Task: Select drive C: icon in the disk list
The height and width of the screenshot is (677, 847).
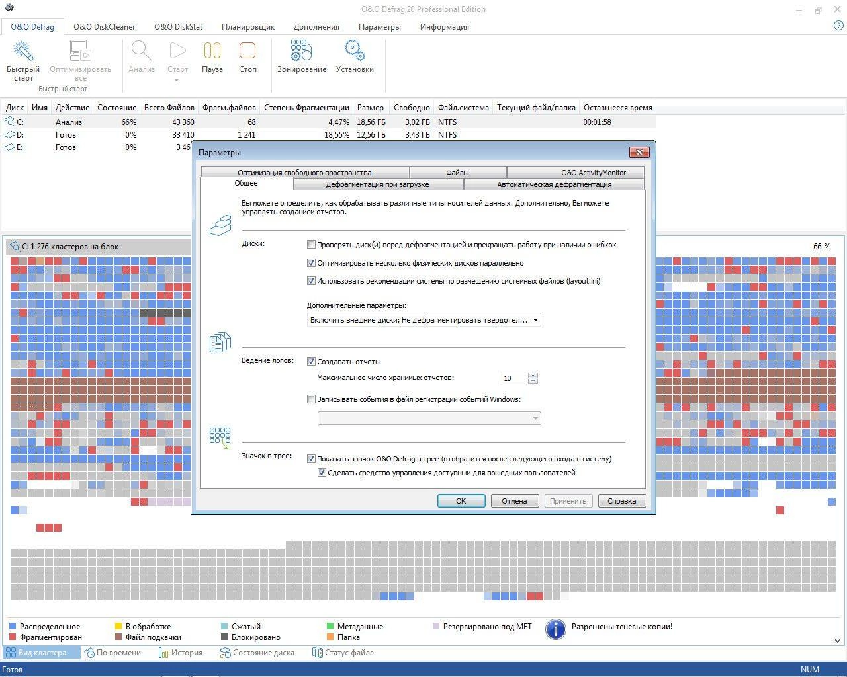Action: [x=10, y=122]
